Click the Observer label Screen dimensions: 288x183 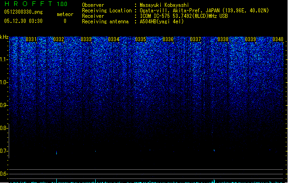pyautogui.click(x=93, y=5)
